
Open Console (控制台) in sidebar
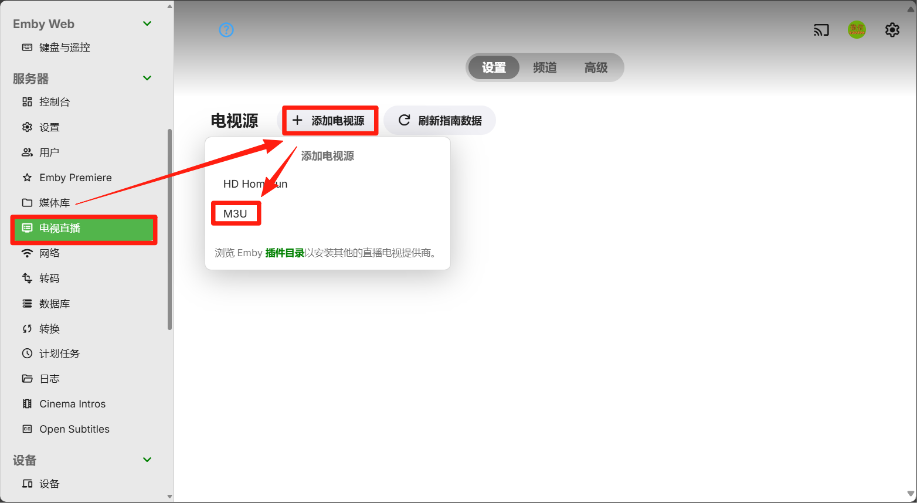click(55, 102)
